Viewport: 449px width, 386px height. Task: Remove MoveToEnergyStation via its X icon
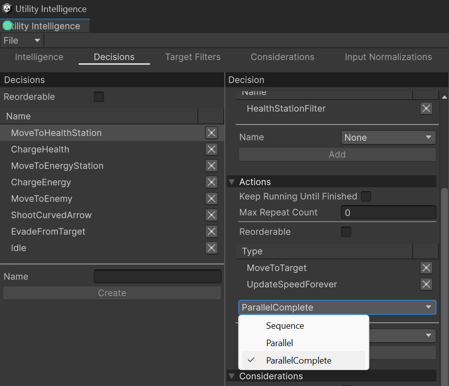tap(211, 166)
